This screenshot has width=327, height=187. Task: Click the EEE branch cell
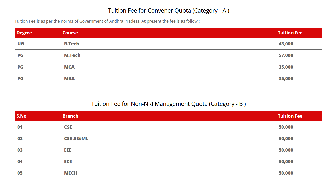coord(68,150)
